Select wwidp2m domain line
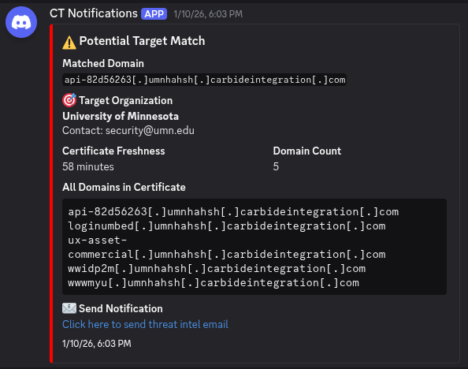The image size is (468, 369). (x=217, y=269)
